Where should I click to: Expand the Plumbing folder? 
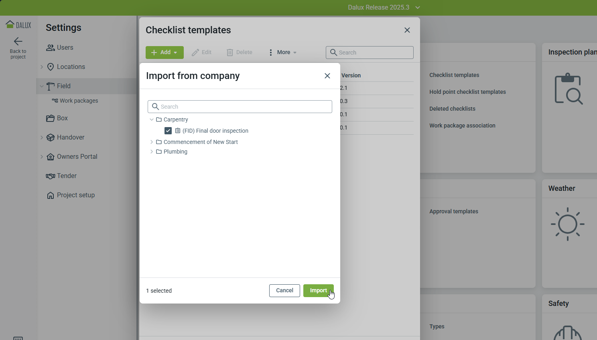[x=152, y=152]
